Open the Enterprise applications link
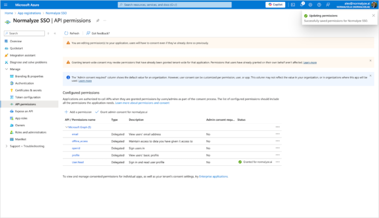379x218 pixels. 213,176
